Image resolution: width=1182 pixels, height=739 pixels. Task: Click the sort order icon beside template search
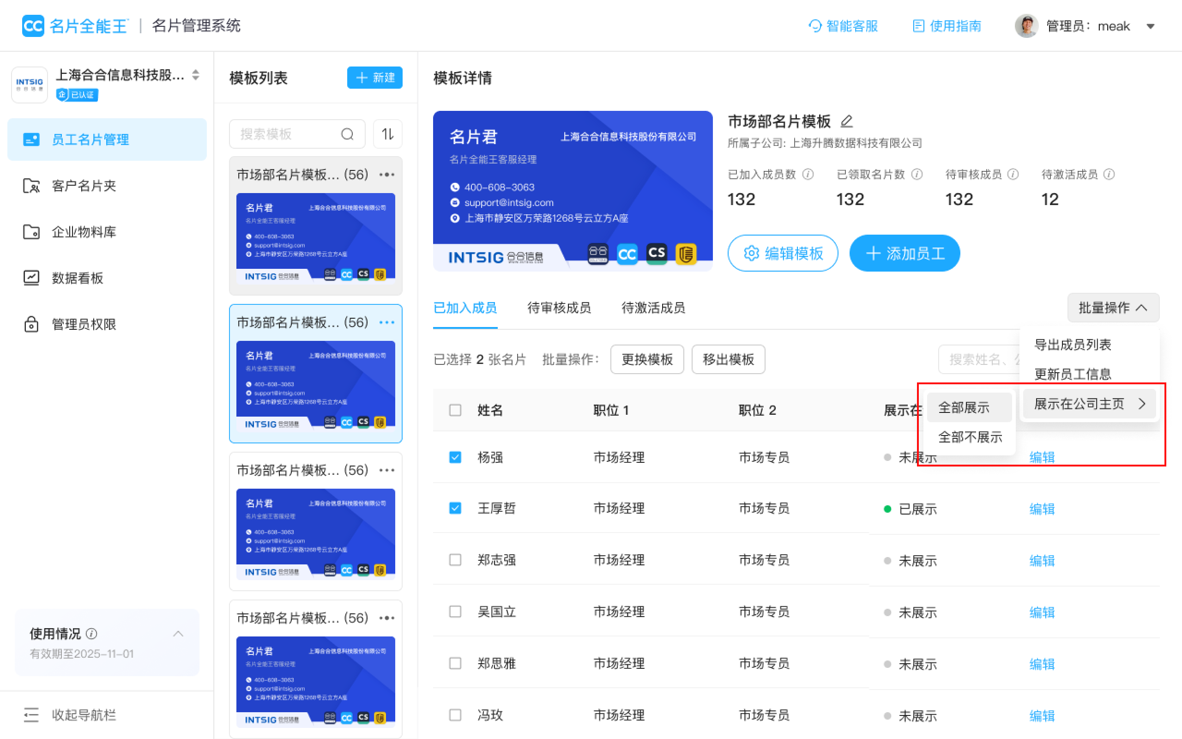388,134
